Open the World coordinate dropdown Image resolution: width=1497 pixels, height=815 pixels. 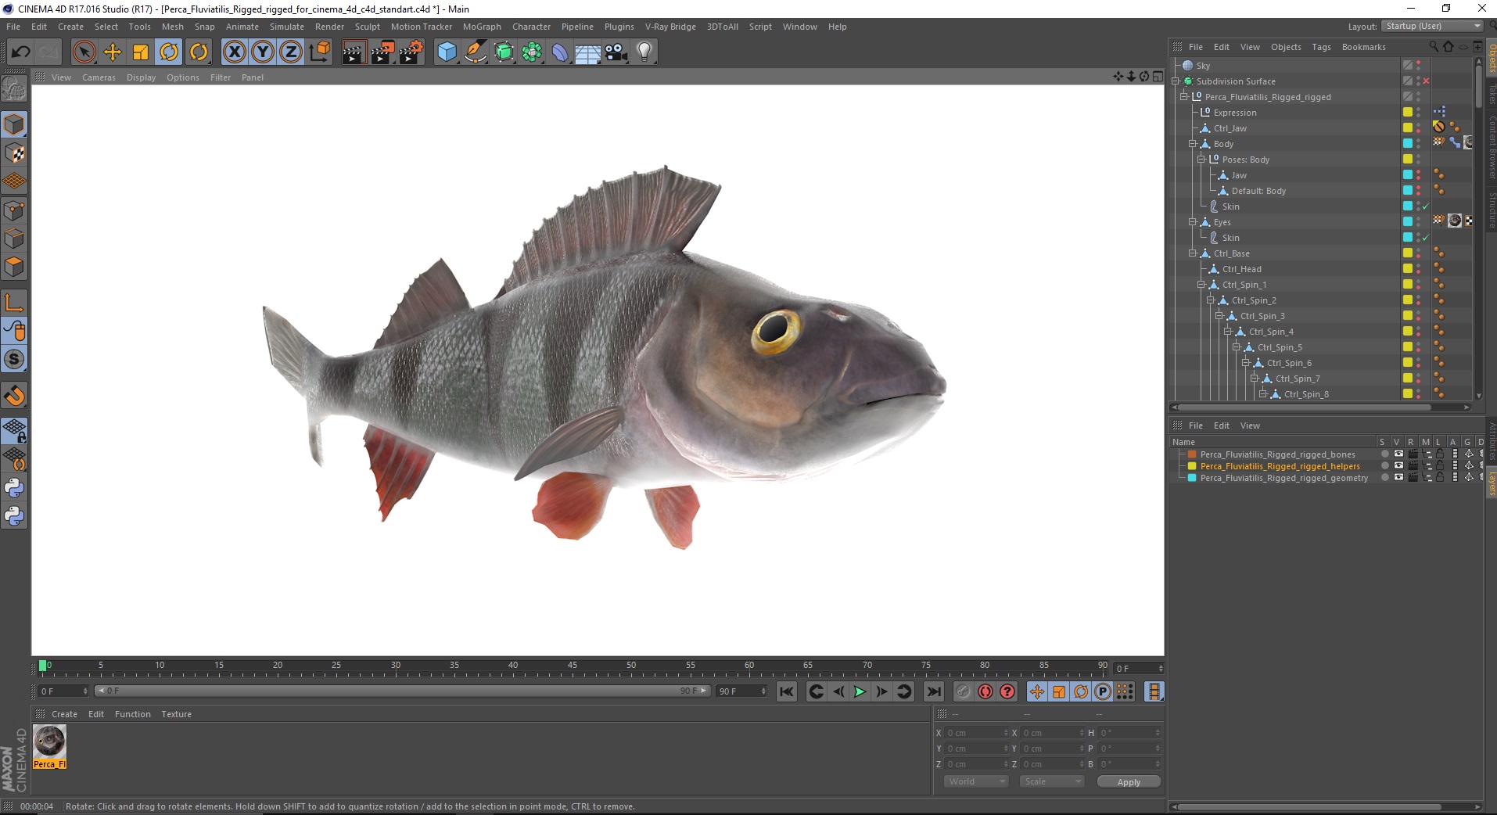(x=975, y=781)
